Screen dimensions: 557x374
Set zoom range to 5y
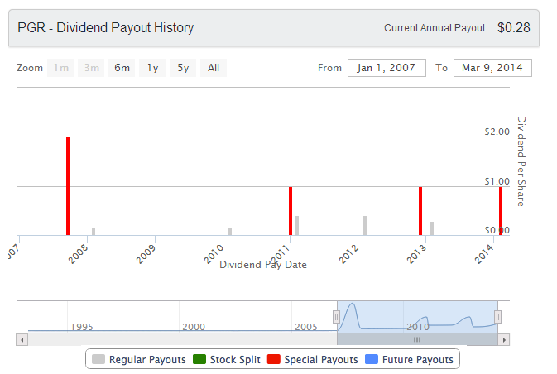click(183, 68)
